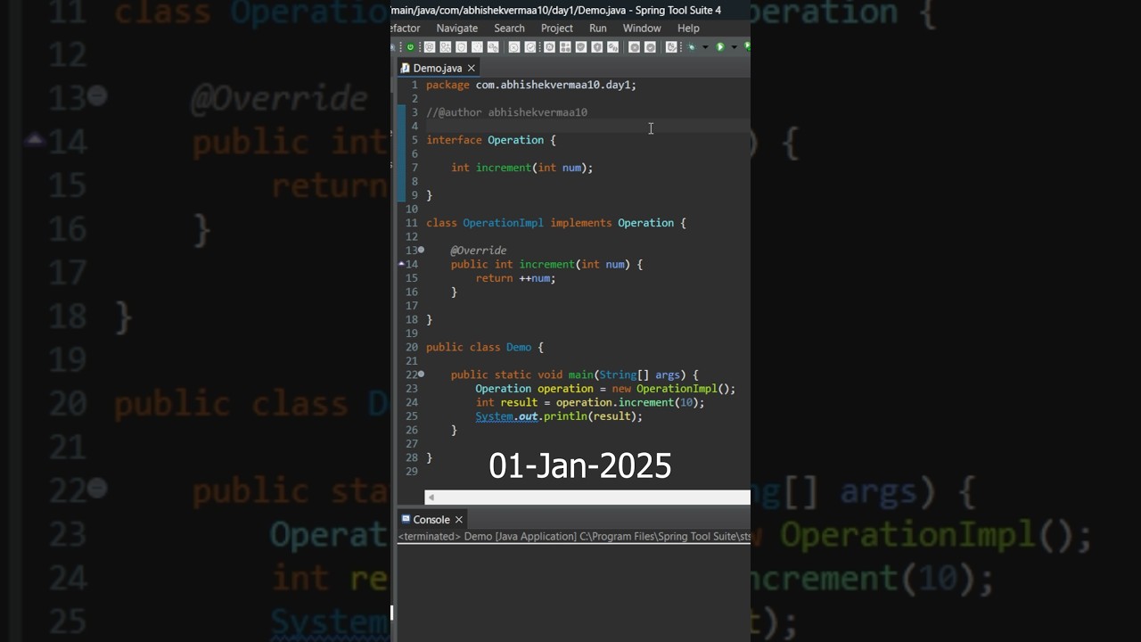Click 'new OperationImpl()' on line 23
The height and width of the screenshot is (642, 1141).
point(670,389)
